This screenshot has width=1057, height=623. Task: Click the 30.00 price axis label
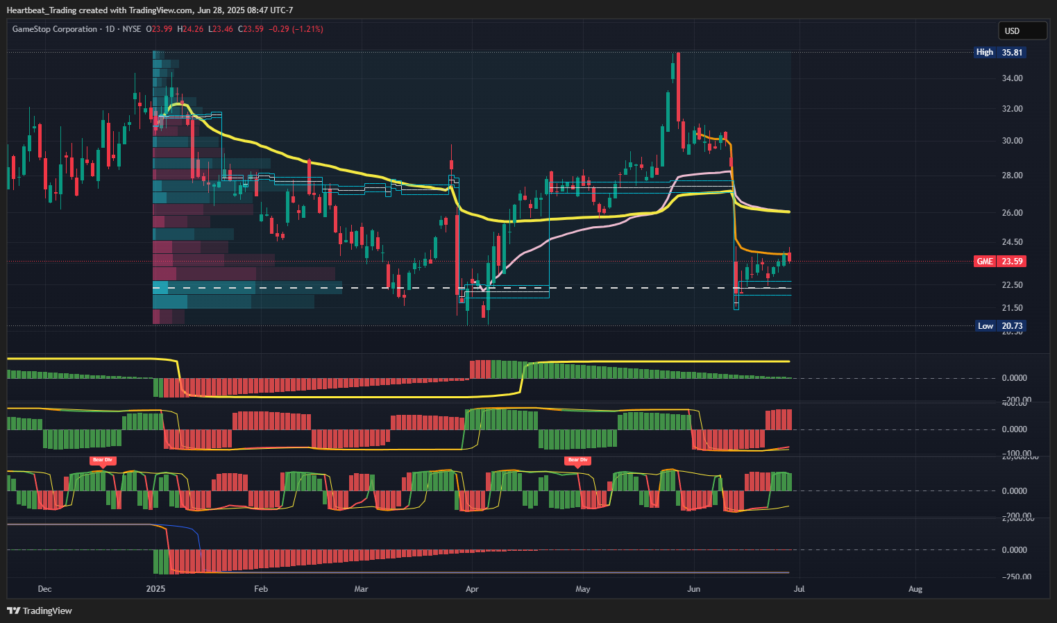[x=1013, y=141]
